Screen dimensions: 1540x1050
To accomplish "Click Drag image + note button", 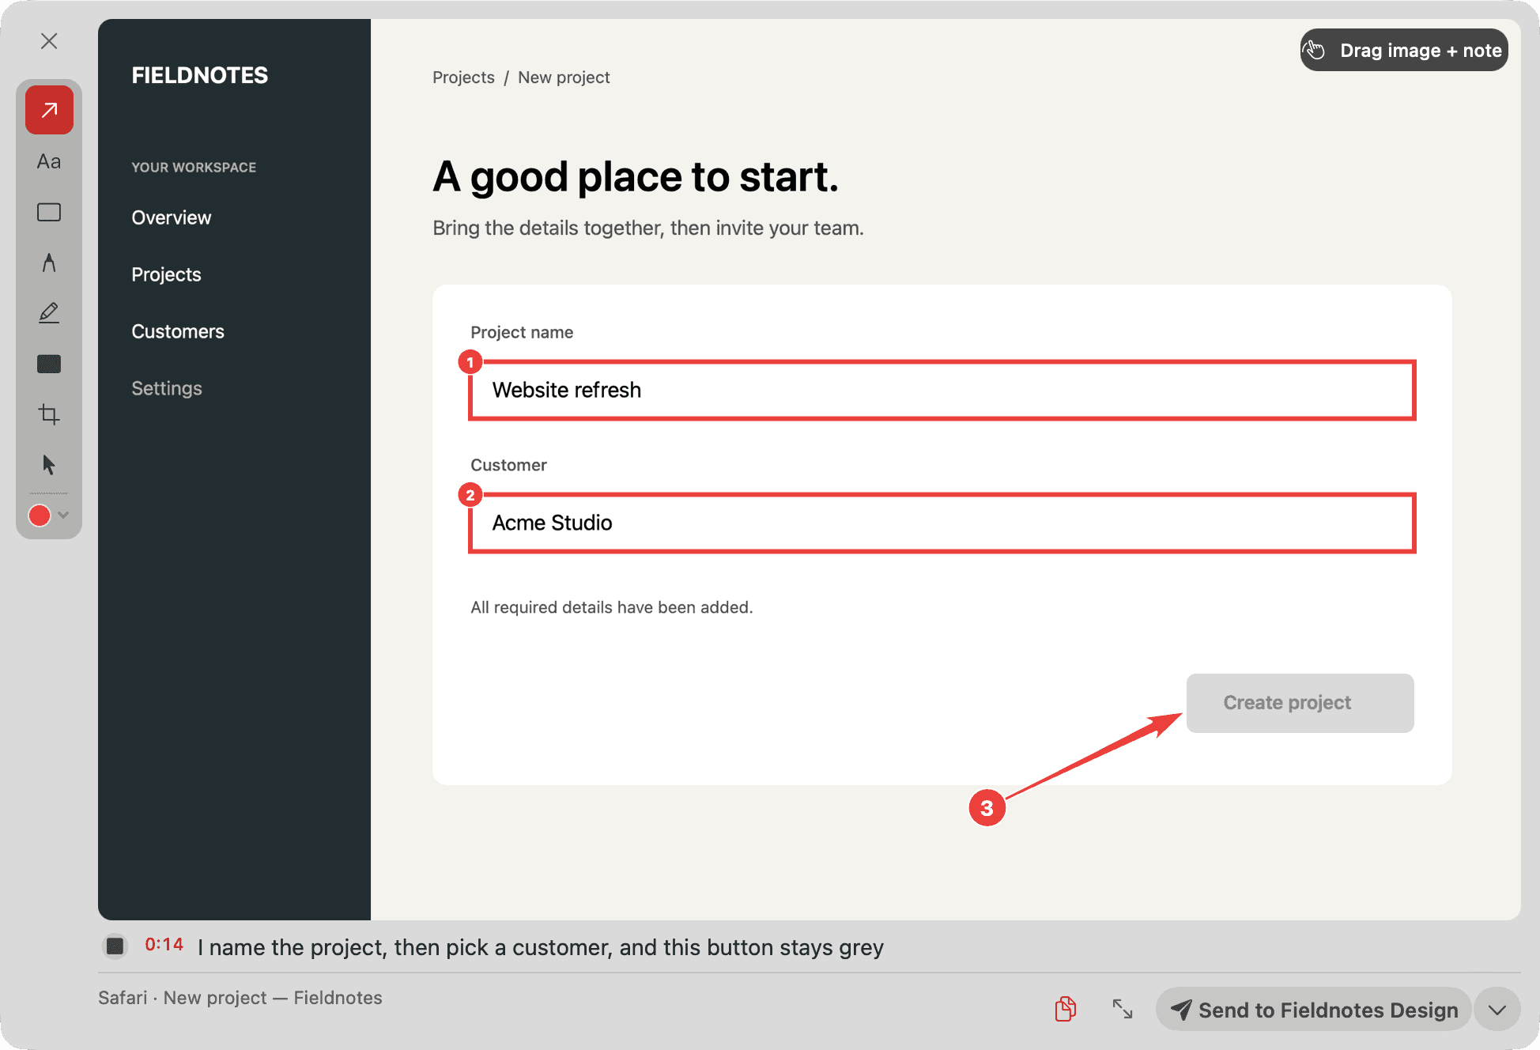I will (x=1404, y=51).
